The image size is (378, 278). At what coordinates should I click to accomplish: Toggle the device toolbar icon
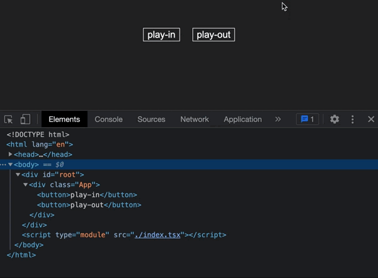click(25, 120)
